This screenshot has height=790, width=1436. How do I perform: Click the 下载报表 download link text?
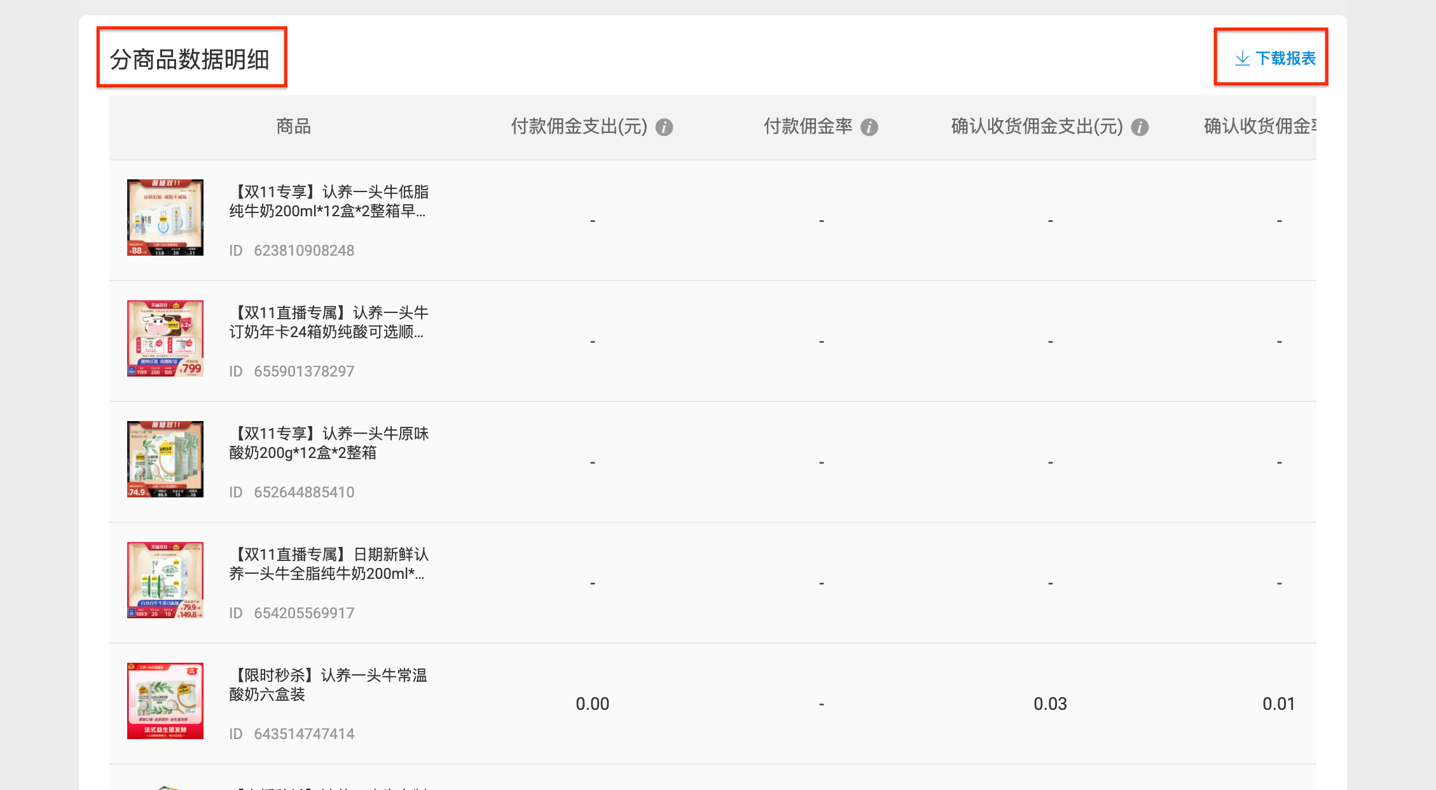click(1285, 59)
